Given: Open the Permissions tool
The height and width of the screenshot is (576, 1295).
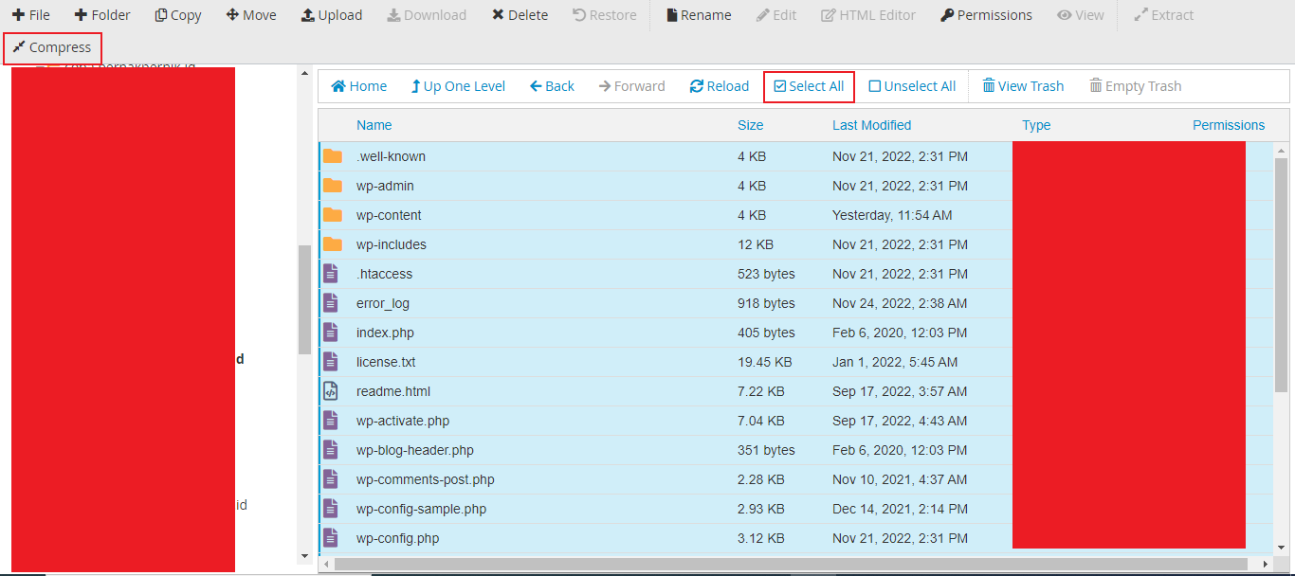Looking at the screenshot, I should (x=986, y=14).
